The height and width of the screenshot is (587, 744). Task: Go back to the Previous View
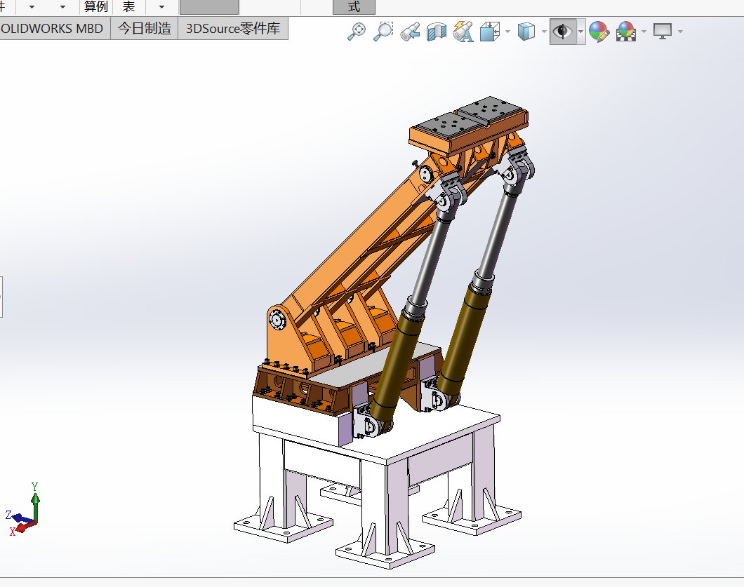(x=410, y=32)
